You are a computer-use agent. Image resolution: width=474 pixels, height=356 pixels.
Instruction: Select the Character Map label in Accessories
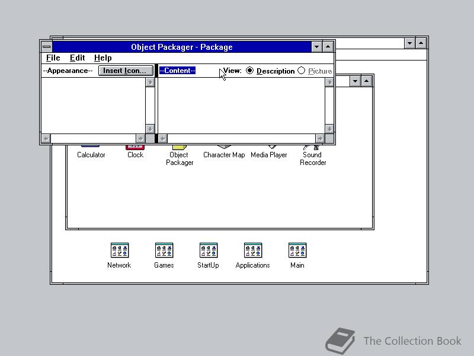224,155
